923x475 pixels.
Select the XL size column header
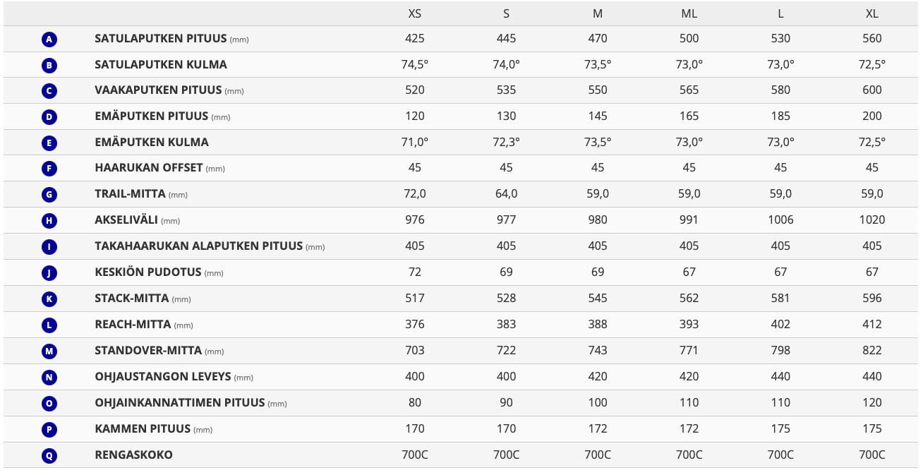pos(872,13)
